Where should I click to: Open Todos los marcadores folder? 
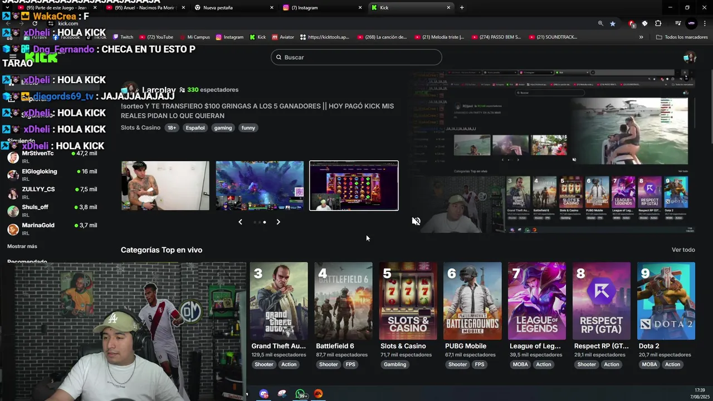(682, 37)
